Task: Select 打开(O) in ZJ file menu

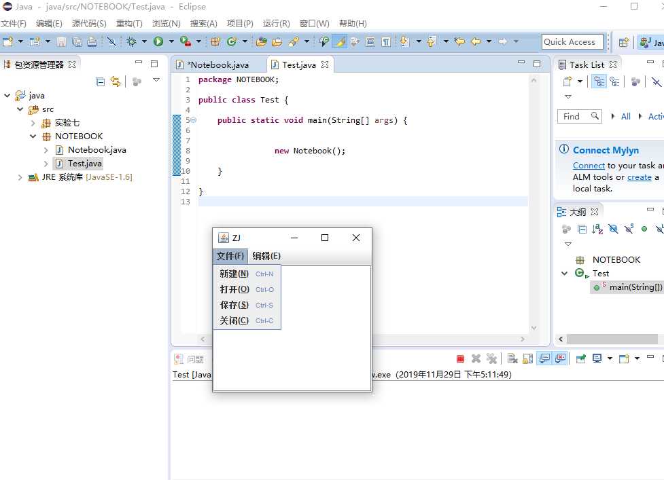Action: click(247, 289)
